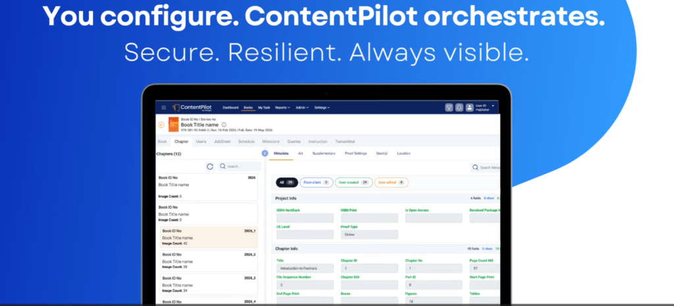Expand the Reports menu
674x306 pixels.
pyautogui.click(x=282, y=107)
